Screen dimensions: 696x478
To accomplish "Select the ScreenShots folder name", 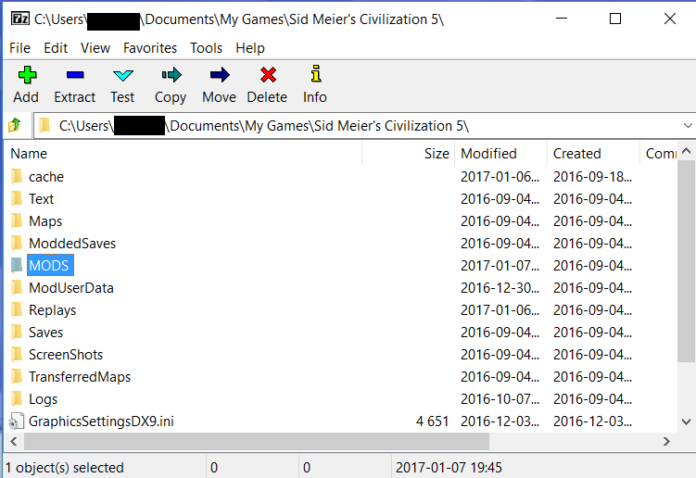I will (66, 354).
